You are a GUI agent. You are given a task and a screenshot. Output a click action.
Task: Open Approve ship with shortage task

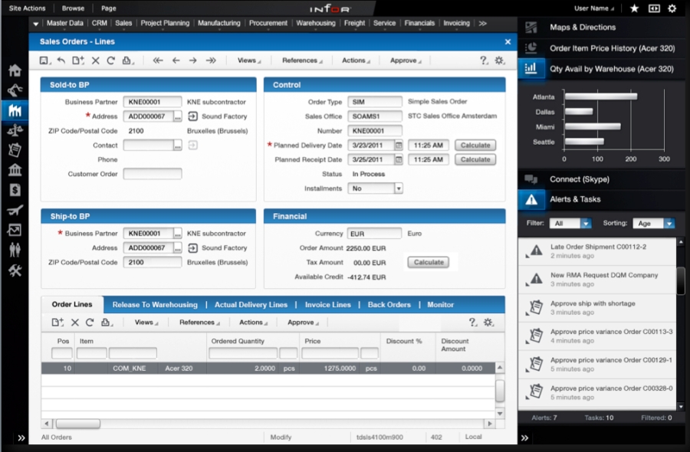pos(597,308)
